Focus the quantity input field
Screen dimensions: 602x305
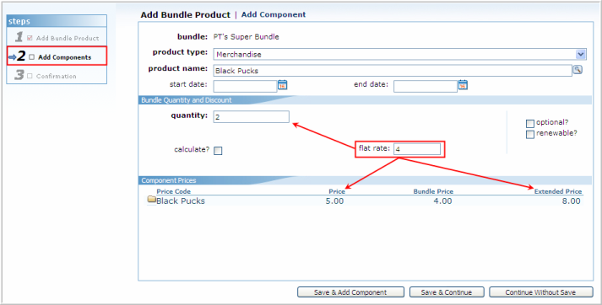[x=251, y=117]
